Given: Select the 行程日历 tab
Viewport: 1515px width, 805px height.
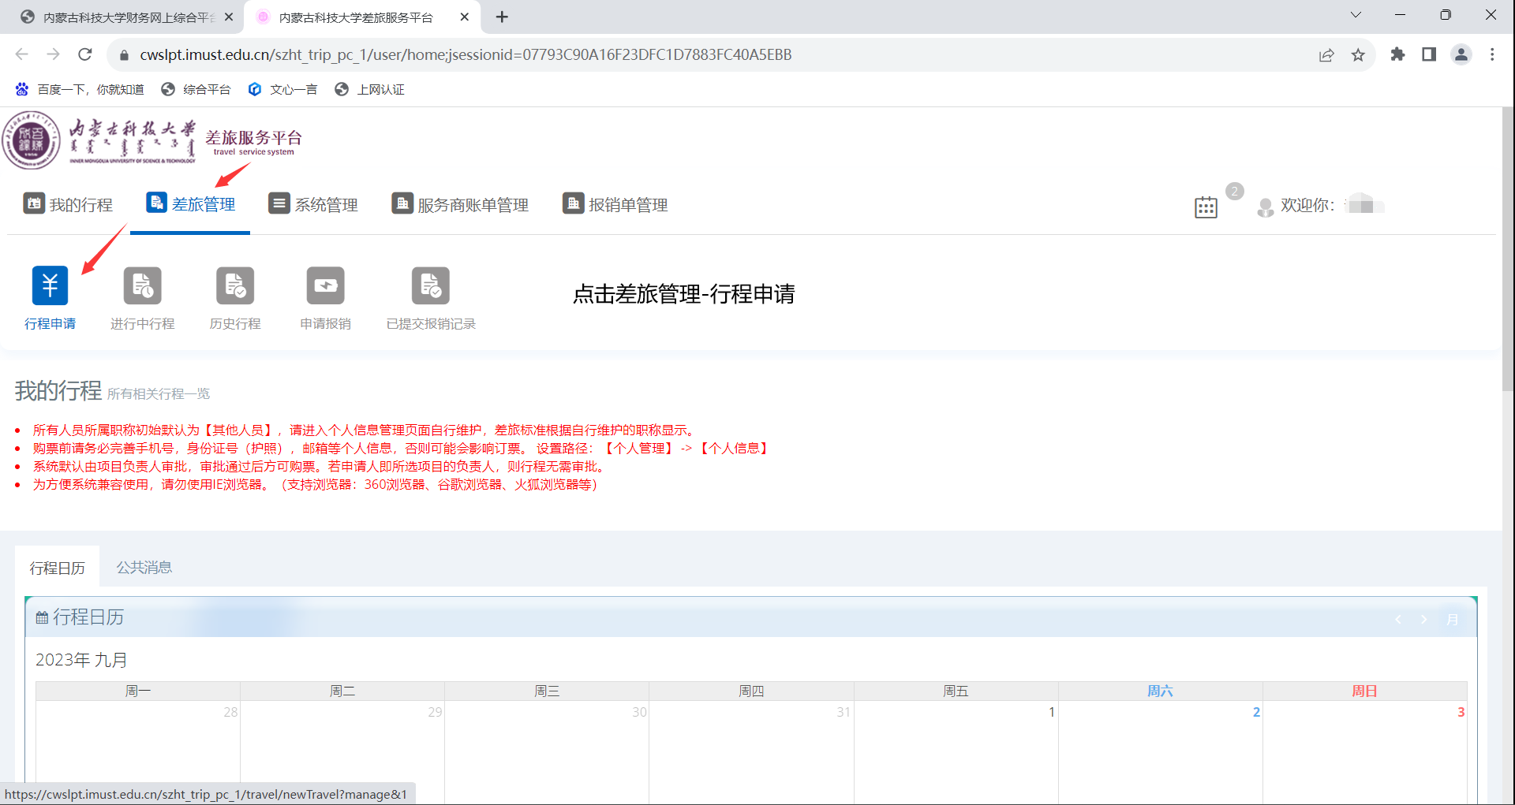Looking at the screenshot, I should click(x=57, y=568).
